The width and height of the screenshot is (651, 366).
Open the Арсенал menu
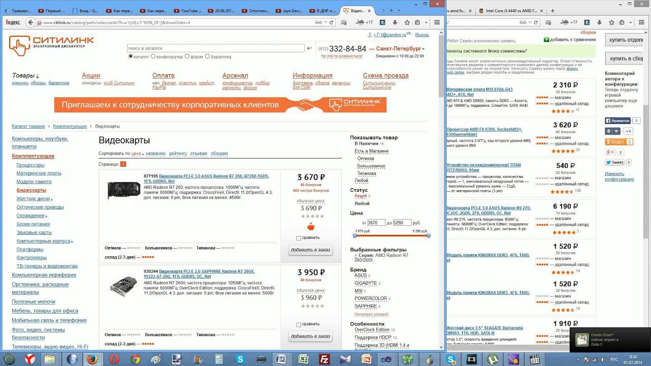tap(235, 76)
